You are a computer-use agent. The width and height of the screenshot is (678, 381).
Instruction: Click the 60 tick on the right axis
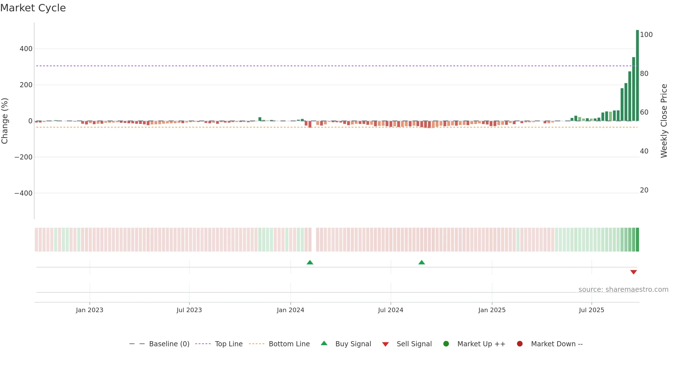644,112
